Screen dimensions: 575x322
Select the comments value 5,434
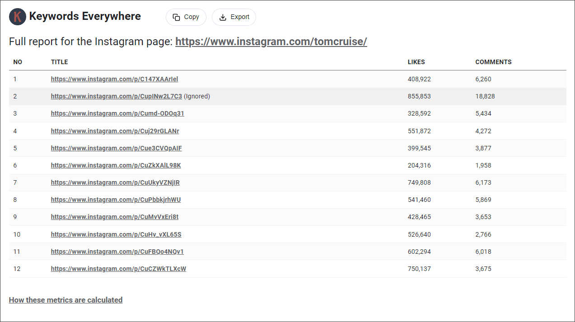(x=483, y=113)
